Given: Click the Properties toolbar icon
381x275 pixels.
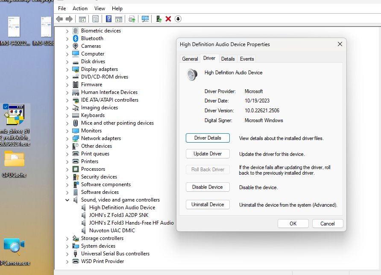Looking at the screenshot, I should pyautogui.click(x=96, y=19).
